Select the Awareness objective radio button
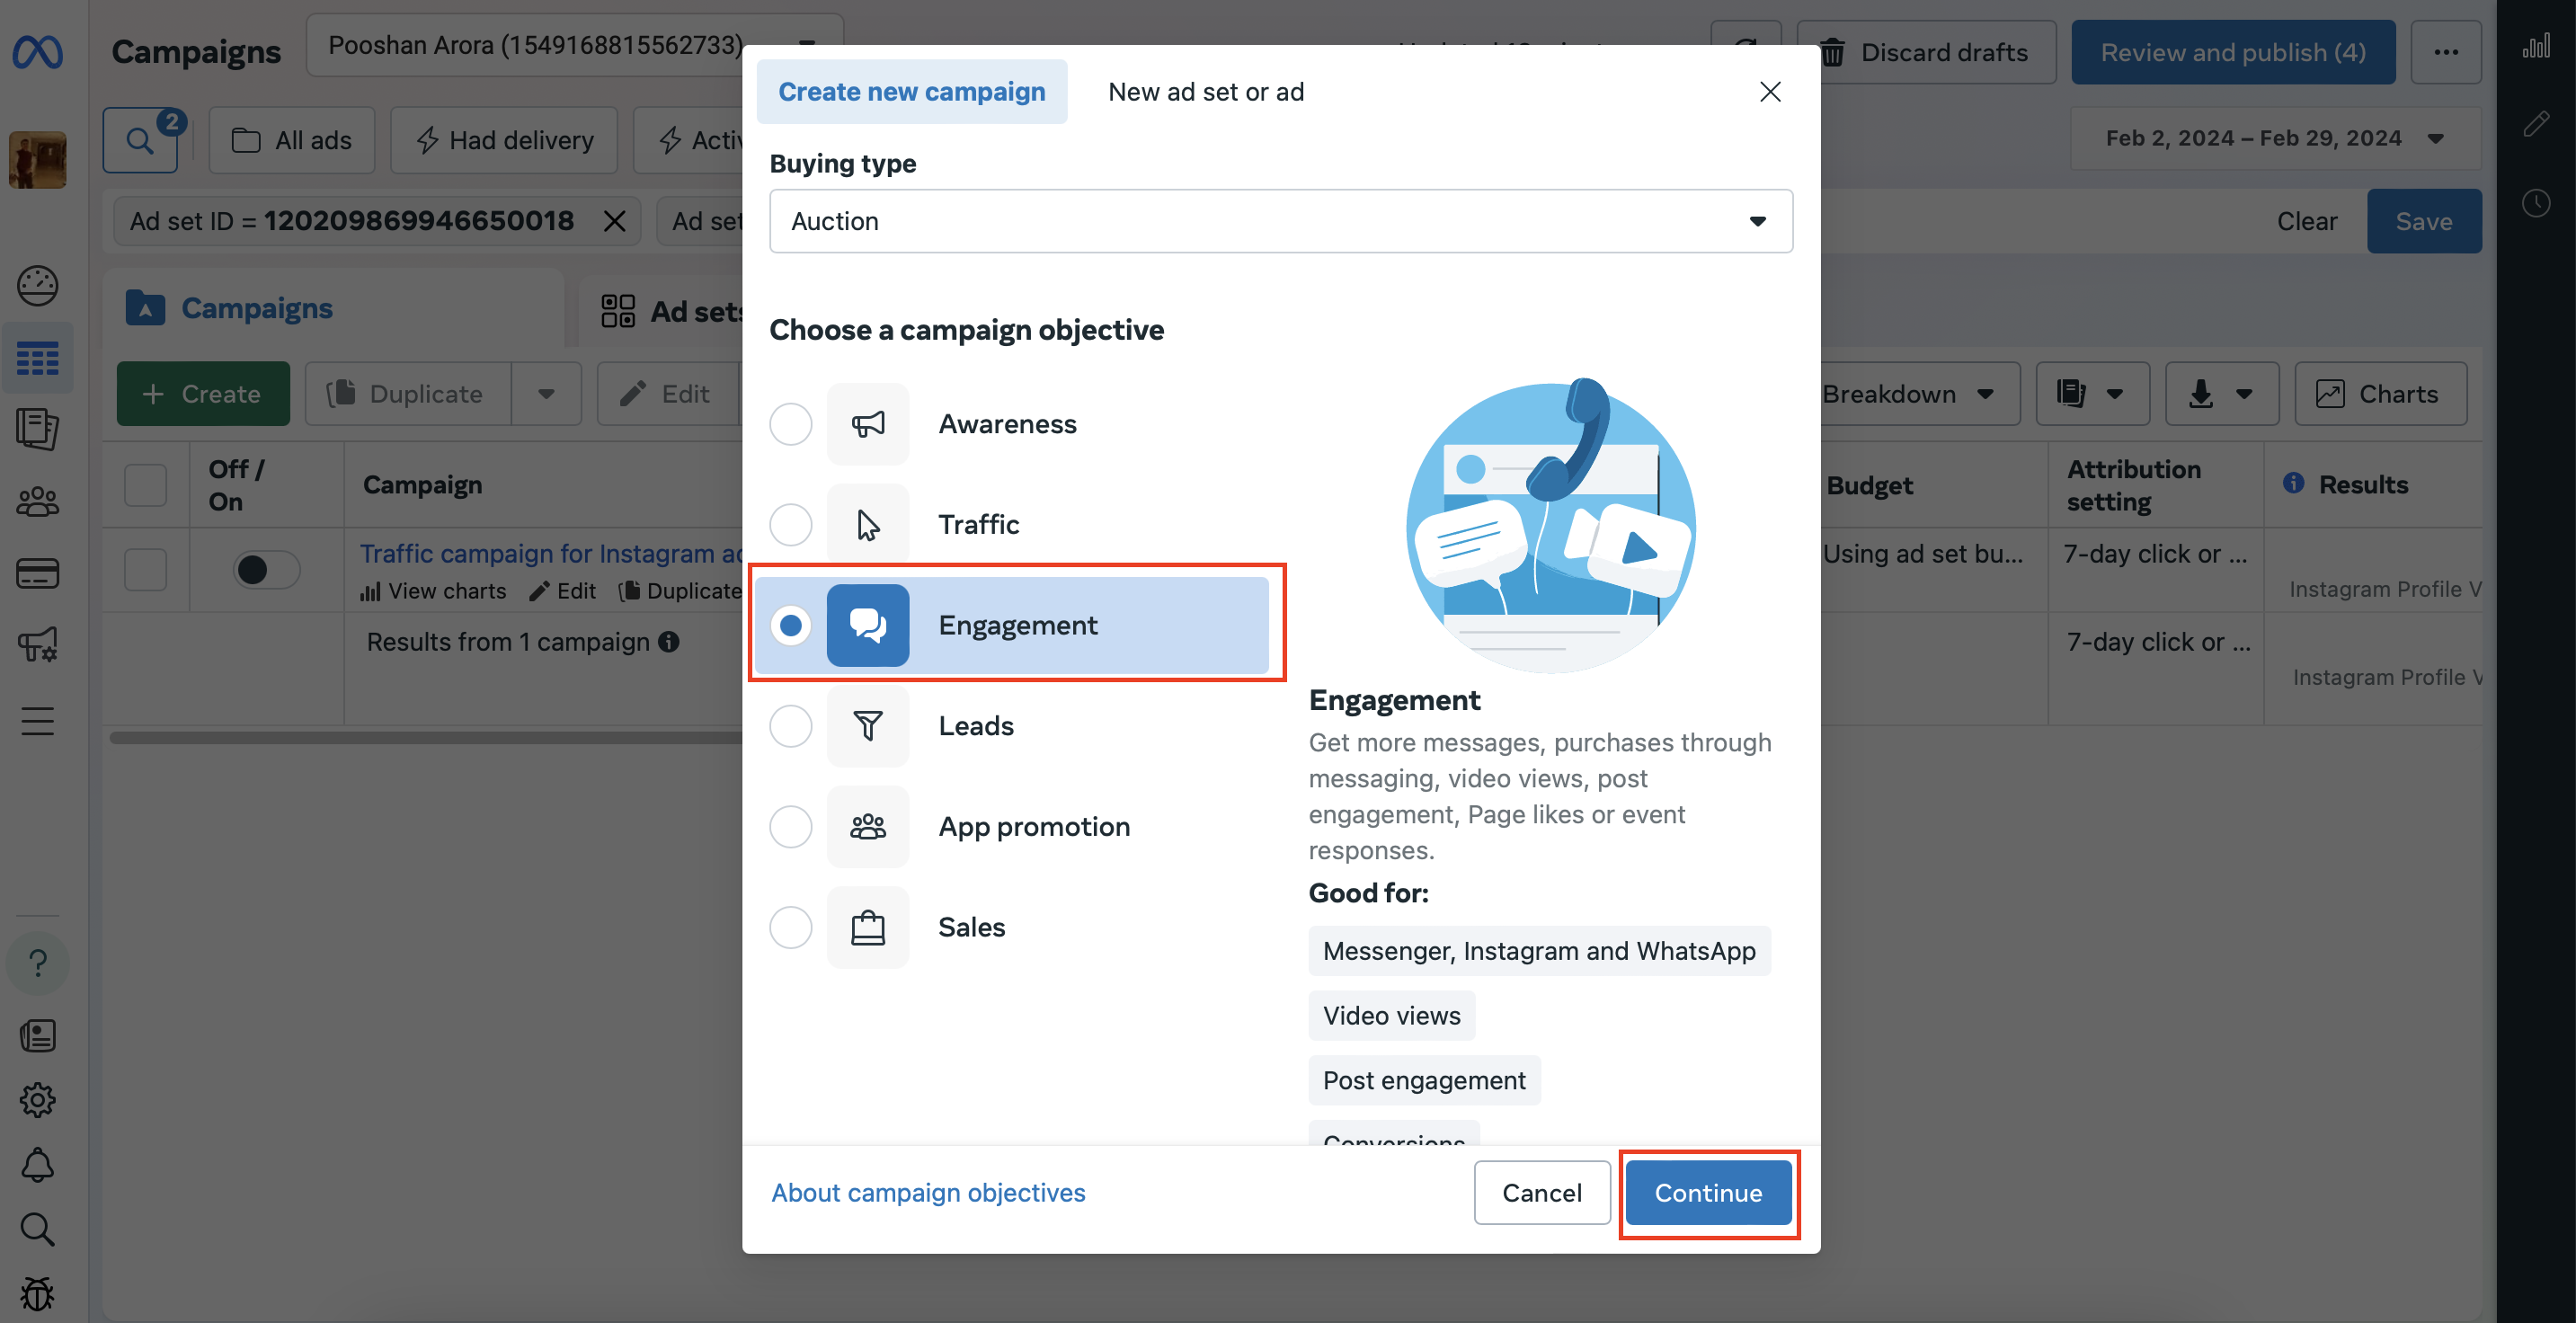The height and width of the screenshot is (1323, 2576). click(x=790, y=424)
